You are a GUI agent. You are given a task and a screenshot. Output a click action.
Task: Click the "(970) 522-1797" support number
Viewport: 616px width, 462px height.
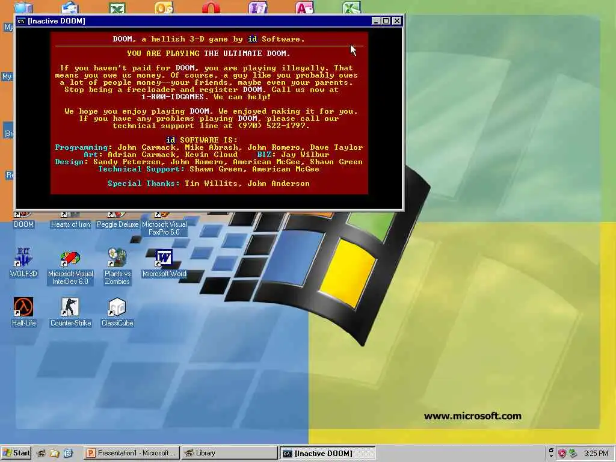[x=271, y=126]
